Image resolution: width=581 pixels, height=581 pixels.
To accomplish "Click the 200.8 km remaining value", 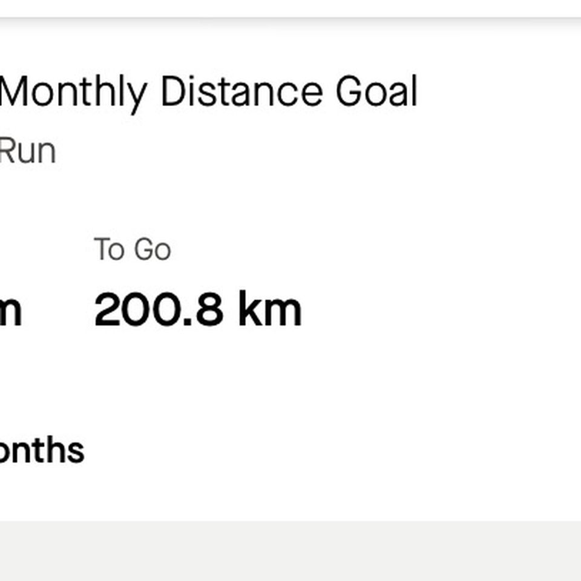I will (198, 309).
